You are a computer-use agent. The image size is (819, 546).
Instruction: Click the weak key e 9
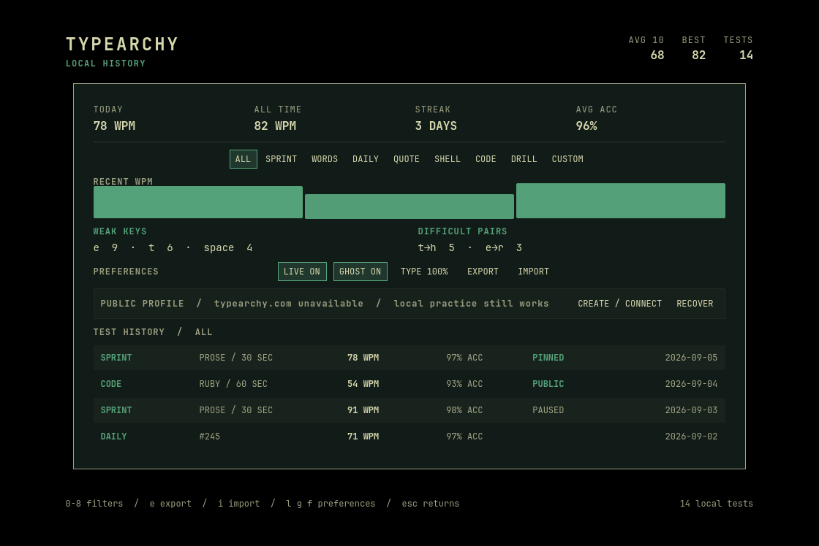click(x=105, y=247)
